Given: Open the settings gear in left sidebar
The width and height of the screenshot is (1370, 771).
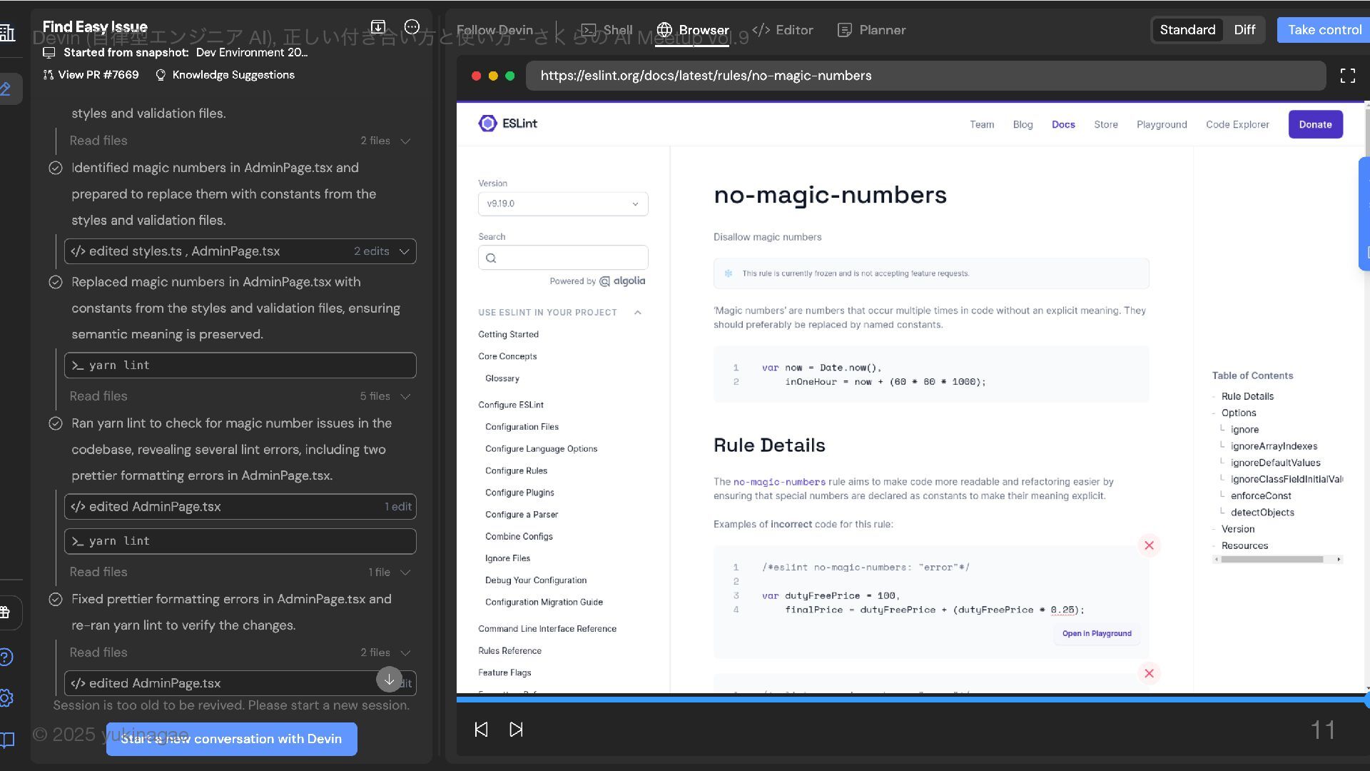Looking at the screenshot, I should 6,698.
